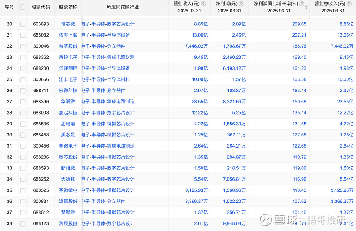356x231 pixels.
Task: Click 营业总收入 value 9,125.93万
Action: coord(342,190)
